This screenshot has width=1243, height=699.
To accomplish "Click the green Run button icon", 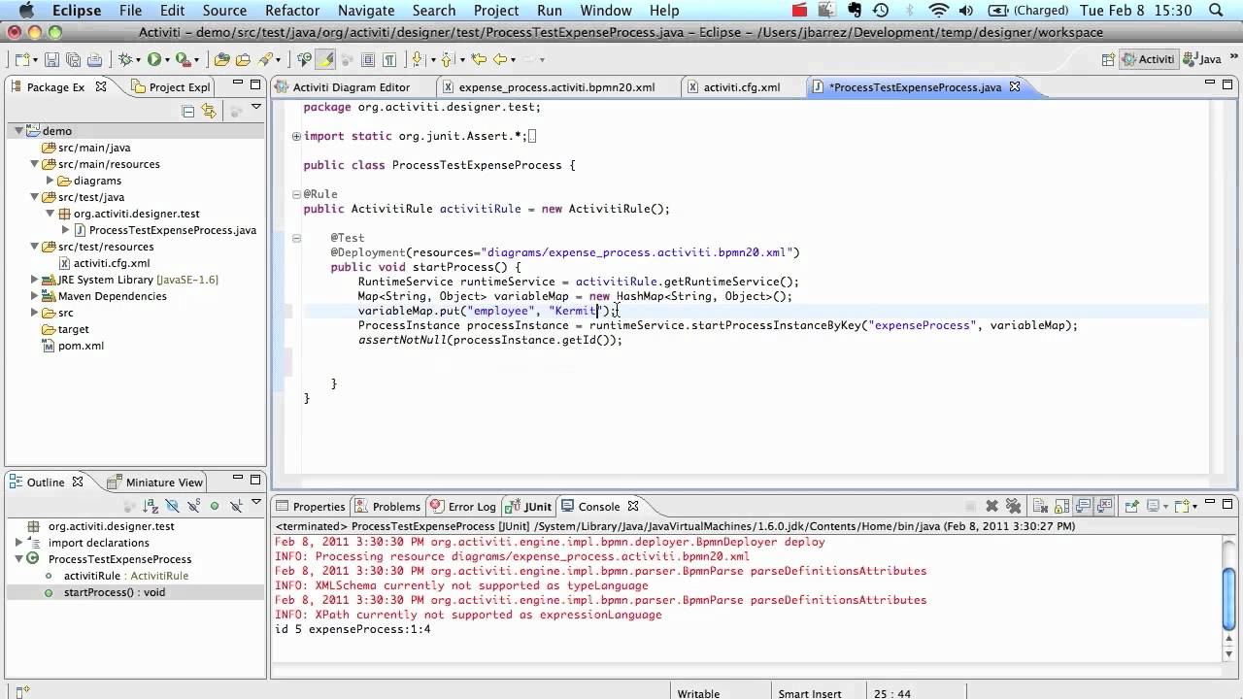I will pos(154,59).
